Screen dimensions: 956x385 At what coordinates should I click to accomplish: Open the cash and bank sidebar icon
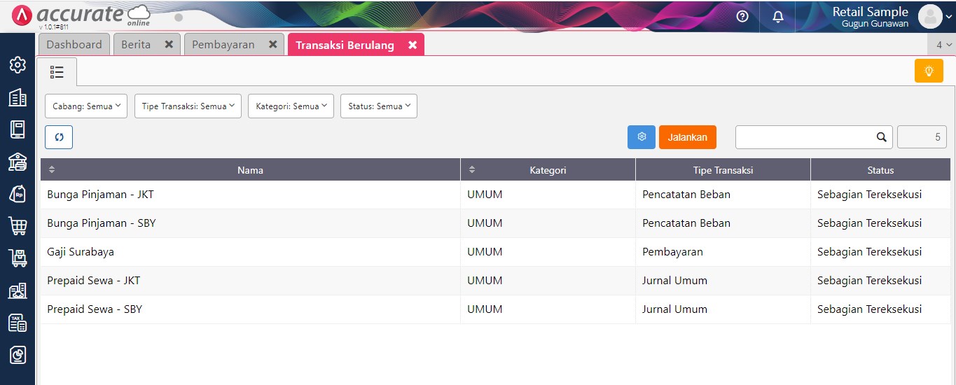click(18, 162)
